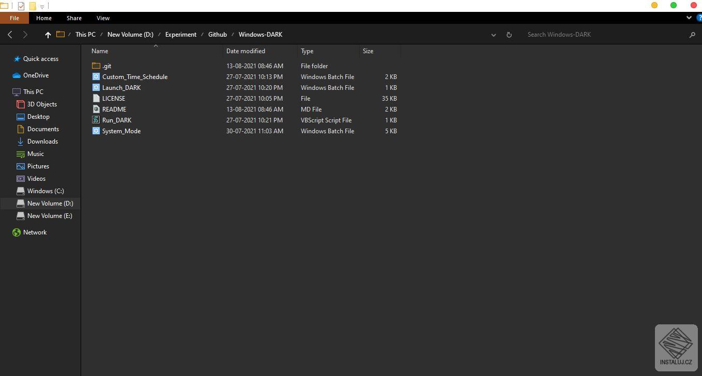Select New Volume (E:) drive

pos(50,215)
